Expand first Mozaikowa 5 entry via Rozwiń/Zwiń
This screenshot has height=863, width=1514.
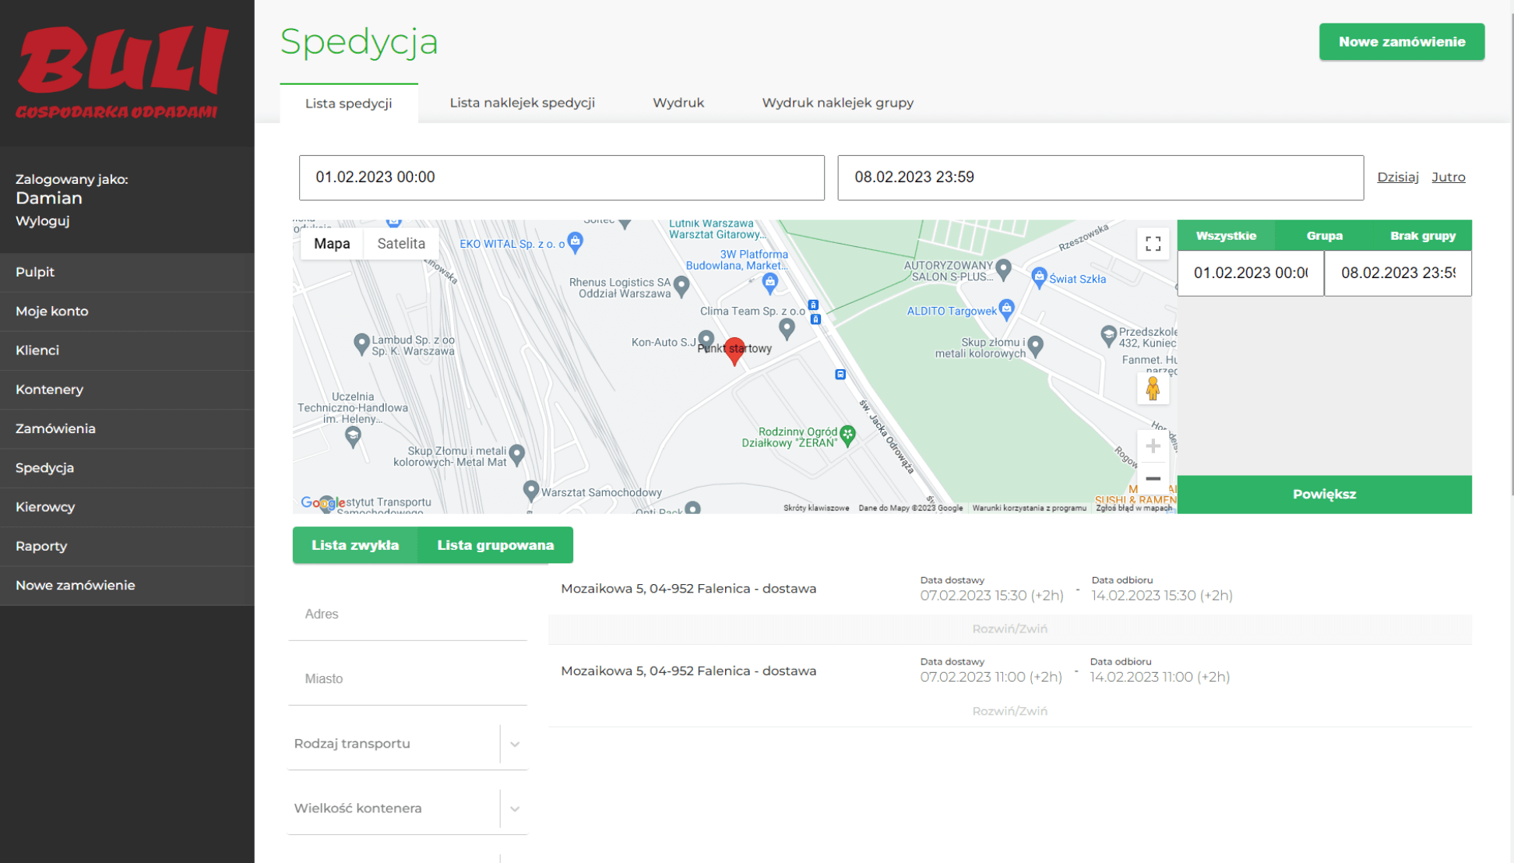click(x=1009, y=629)
